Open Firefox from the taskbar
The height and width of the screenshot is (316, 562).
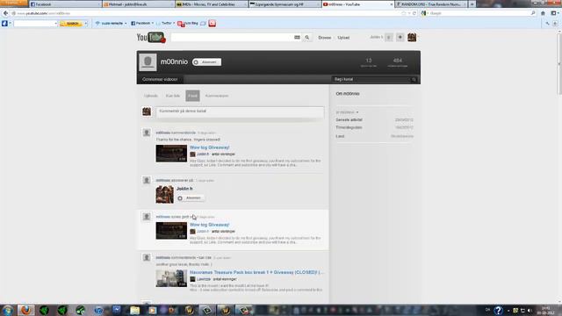25,310
